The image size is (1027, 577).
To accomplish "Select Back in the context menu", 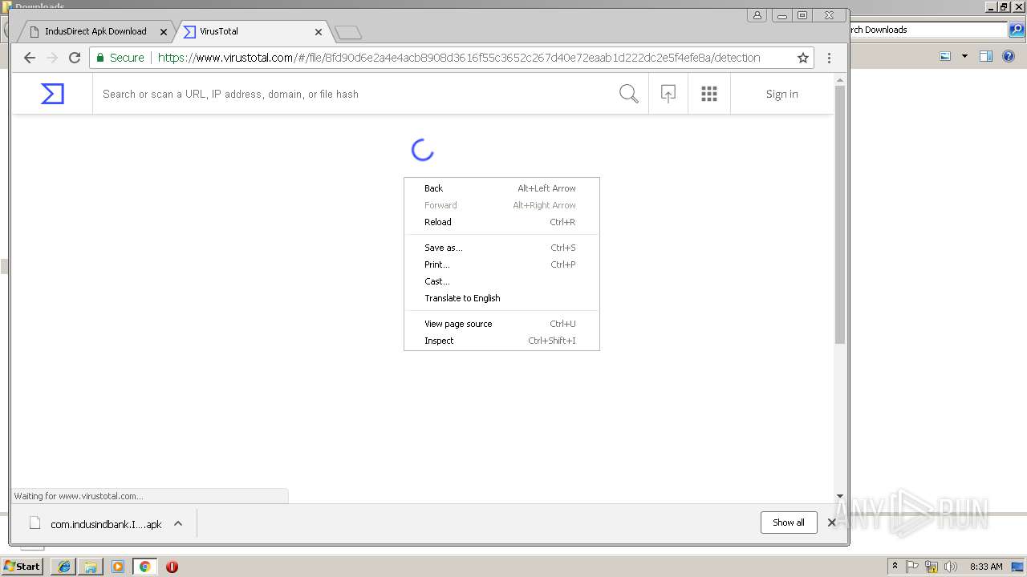I will tap(501, 188).
